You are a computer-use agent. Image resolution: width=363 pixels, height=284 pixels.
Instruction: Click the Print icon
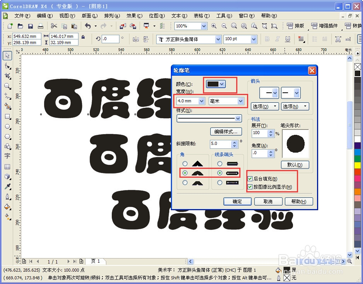41,26
